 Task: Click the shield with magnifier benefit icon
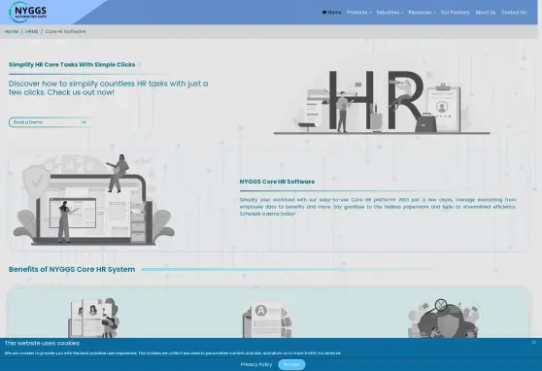(x=444, y=319)
